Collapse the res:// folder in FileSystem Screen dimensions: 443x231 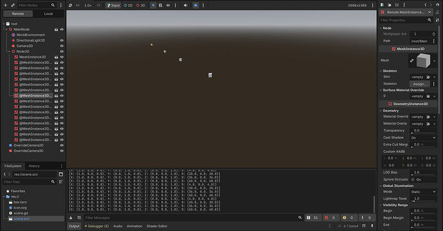click(x=4, y=196)
